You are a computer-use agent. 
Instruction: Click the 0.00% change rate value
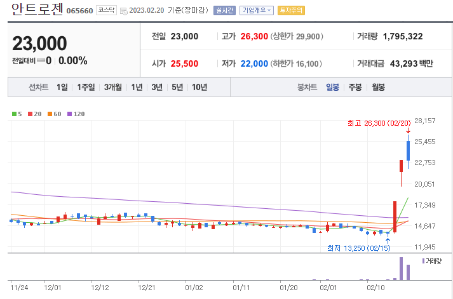73,60
